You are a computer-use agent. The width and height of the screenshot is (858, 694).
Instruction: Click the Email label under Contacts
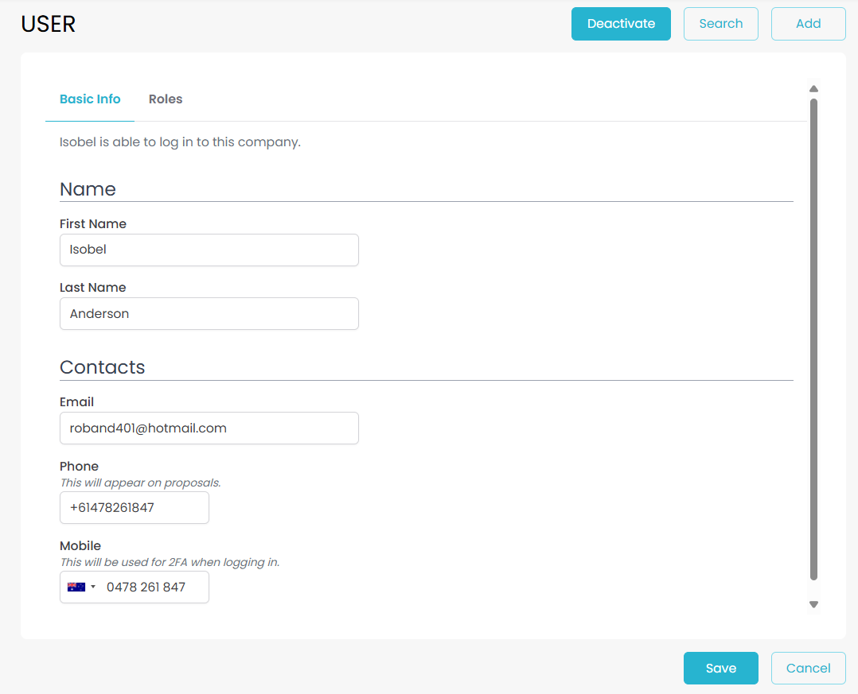[76, 402]
